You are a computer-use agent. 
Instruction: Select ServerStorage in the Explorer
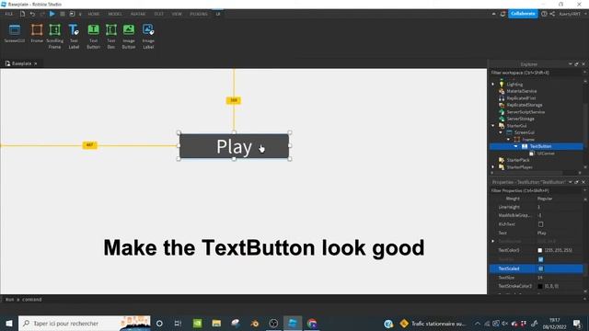520,119
